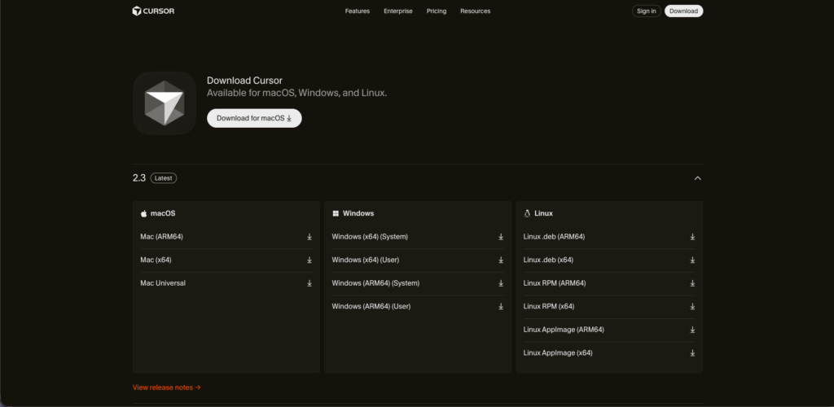Screen dimensions: 834x407
Task: Open the Resources menu
Action: [475, 11]
